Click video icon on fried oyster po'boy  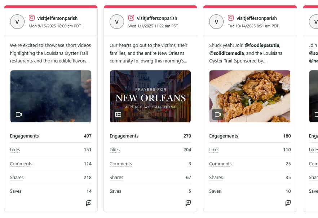click(218, 114)
